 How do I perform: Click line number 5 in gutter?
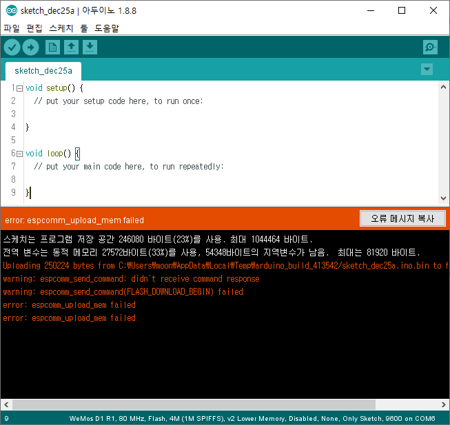[14, 141]
